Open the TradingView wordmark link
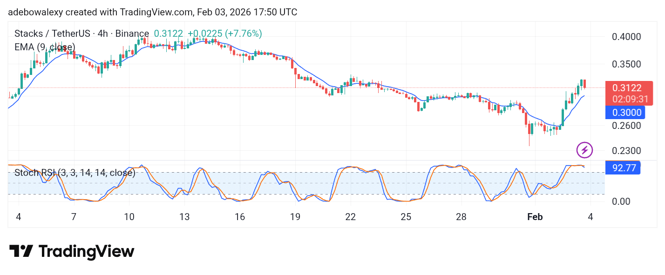This screenshot has height=275, width=665. pos(86,252)
